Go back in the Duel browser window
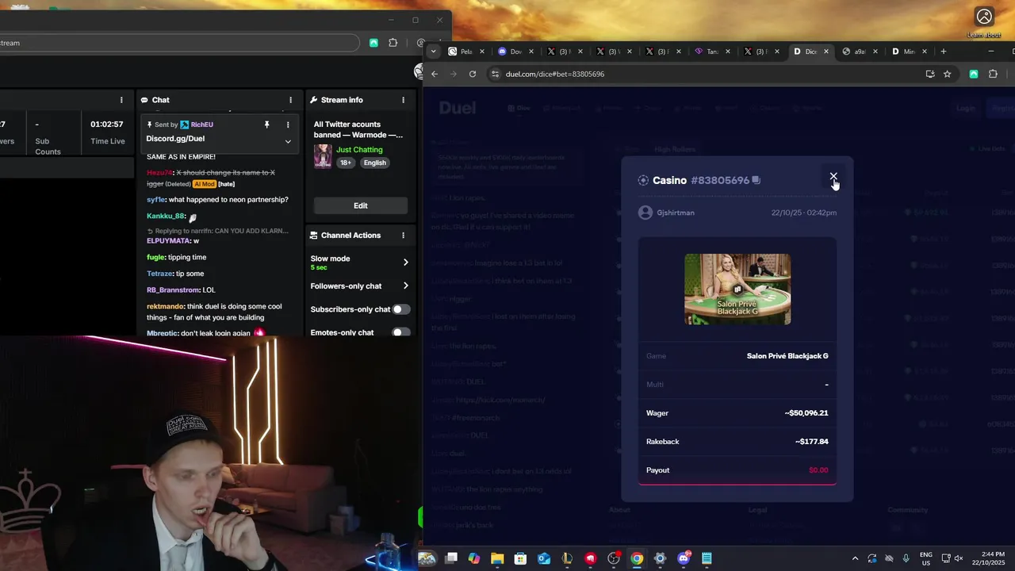The height and width of the screenshot is (571, 1015). coord(435,74)
